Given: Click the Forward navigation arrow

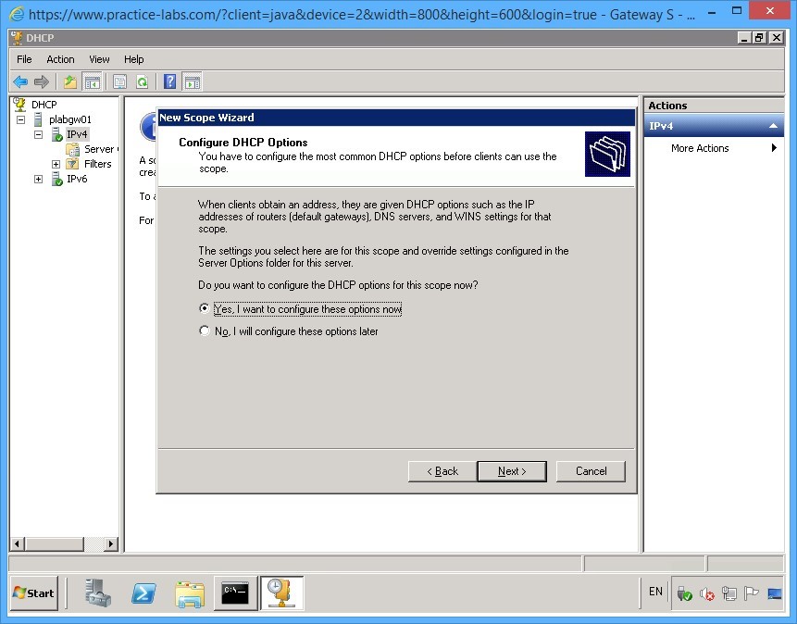Looking at the screenshot, I should pos(40,81).
